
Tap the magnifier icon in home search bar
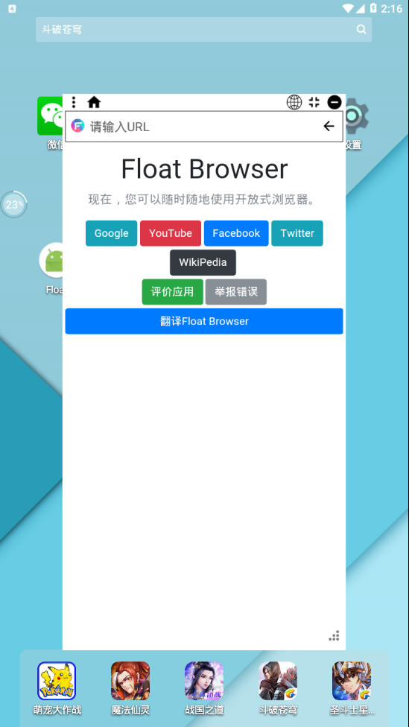[361, 30]
